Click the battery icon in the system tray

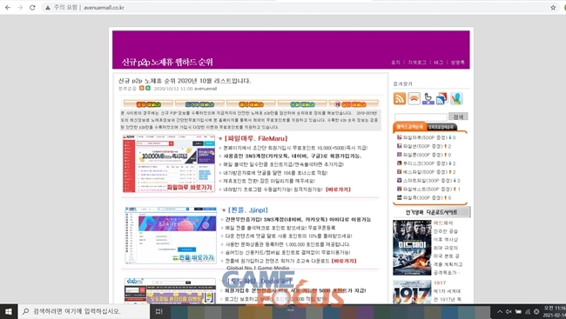pos(518,311)
